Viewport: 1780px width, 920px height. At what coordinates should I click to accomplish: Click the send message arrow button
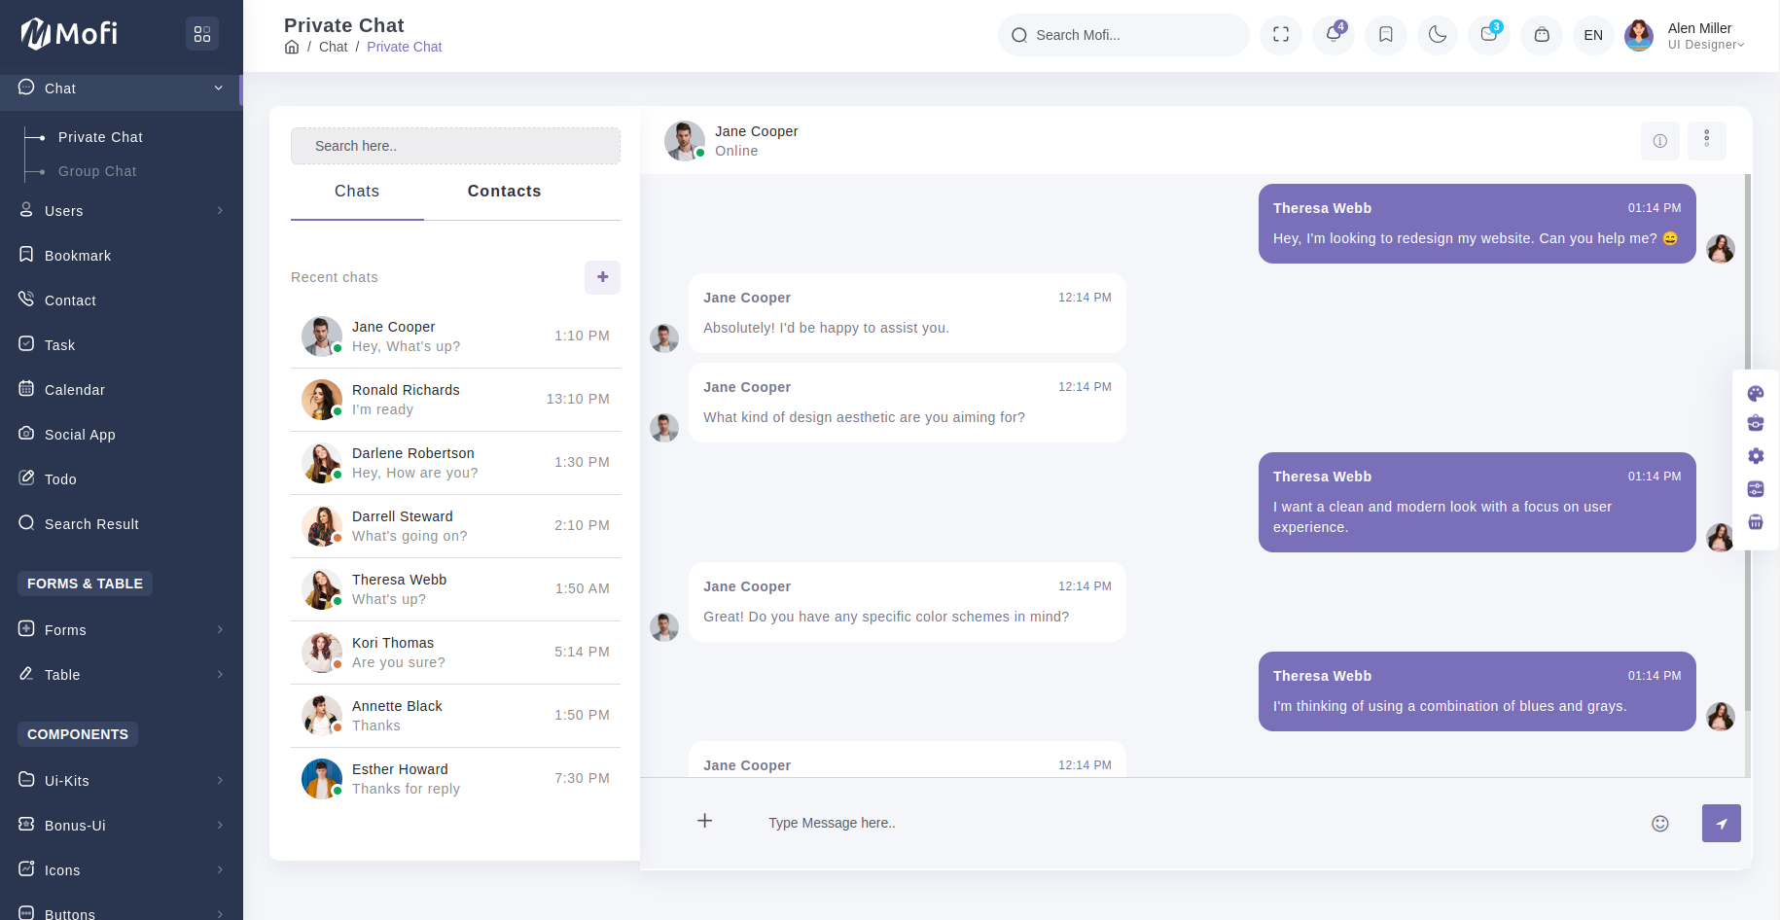(1721, 823)
